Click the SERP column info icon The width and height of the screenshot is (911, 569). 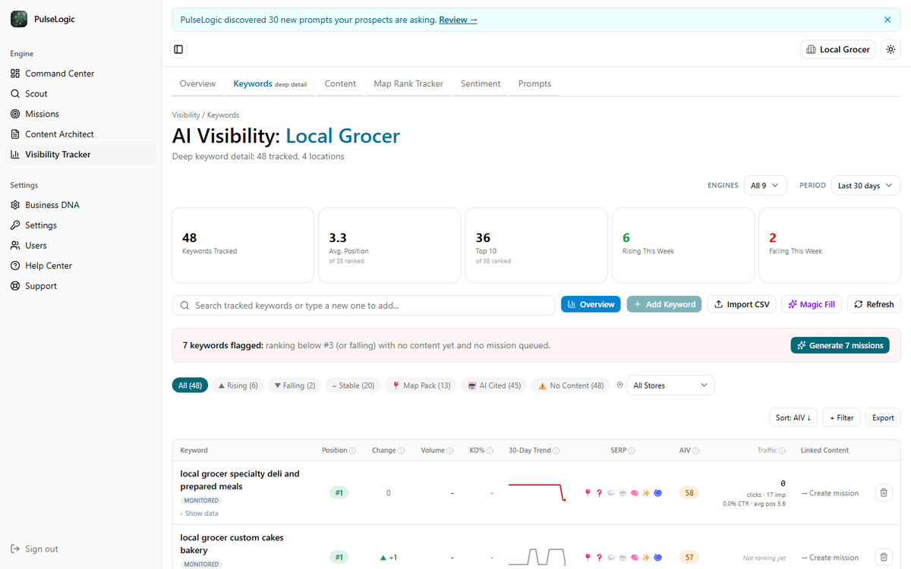pos(632,451)
